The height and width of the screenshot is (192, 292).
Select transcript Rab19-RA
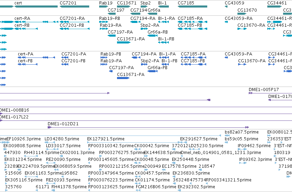(110, 25)
